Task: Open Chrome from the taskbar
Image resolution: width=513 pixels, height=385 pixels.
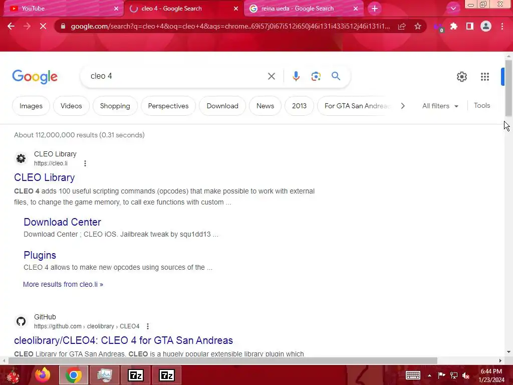Action: click(74, 375)
